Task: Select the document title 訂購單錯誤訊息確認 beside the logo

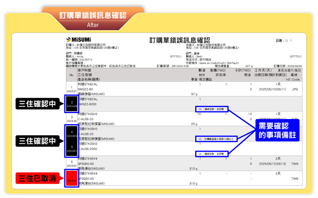Action: pyautogui.click(x=180, y=40)
